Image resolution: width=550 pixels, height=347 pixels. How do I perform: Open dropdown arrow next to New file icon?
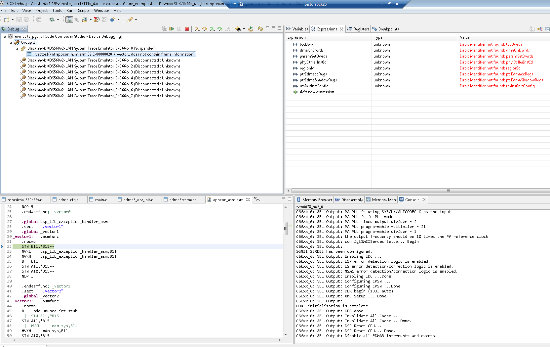13,20
